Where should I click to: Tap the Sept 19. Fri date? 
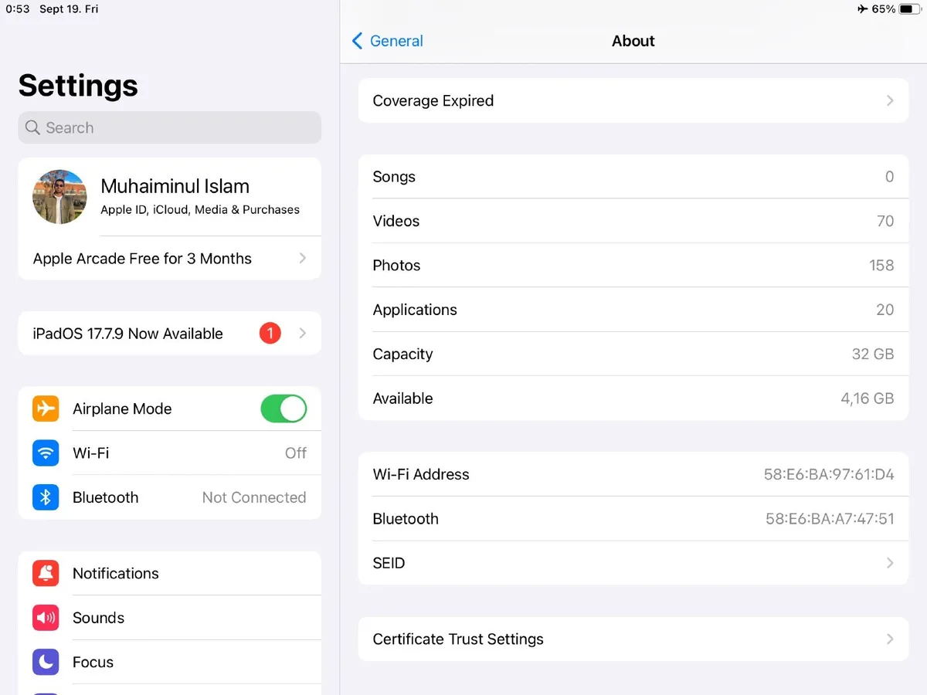69,9
